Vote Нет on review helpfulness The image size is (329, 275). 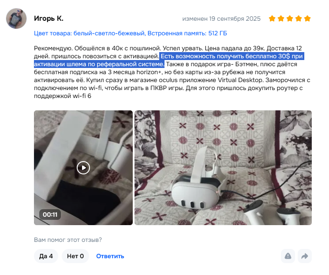(75, 256)
